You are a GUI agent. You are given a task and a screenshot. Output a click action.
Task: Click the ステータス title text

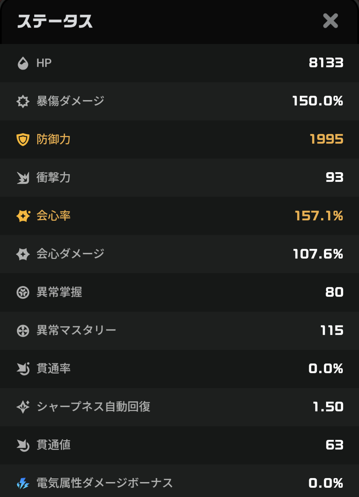[x=55, y=21]
